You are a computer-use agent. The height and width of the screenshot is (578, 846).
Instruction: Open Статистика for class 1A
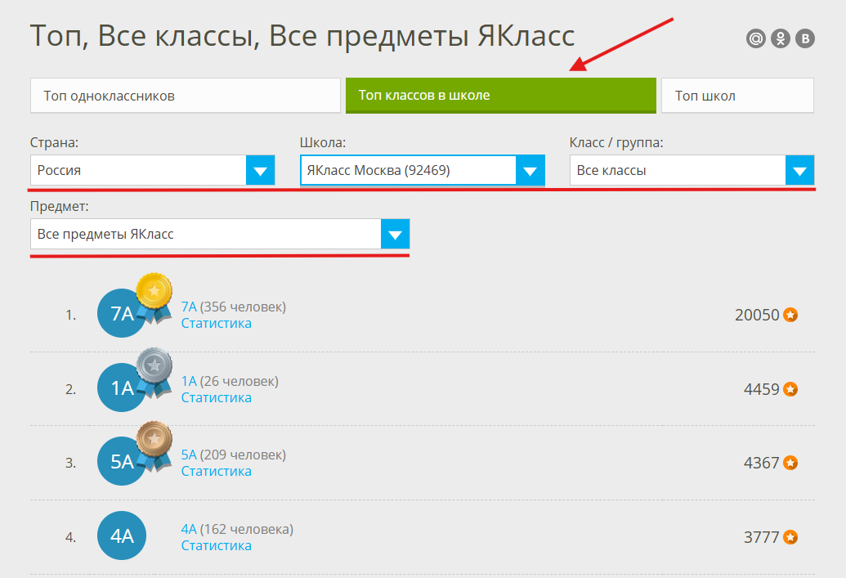tap(217, 398)
